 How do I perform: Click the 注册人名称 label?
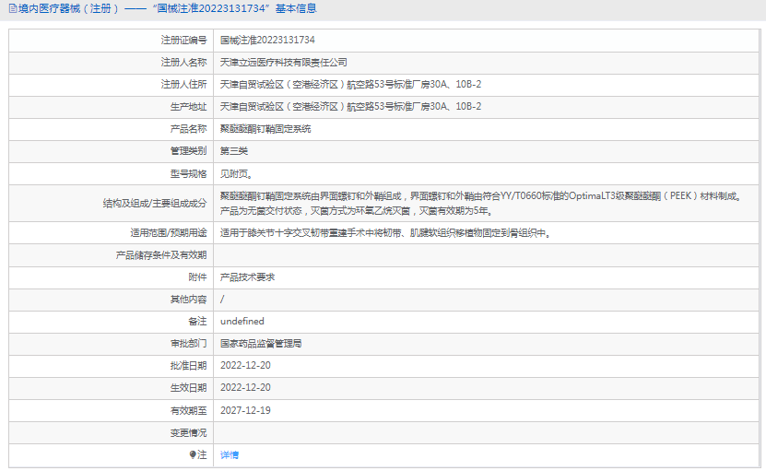(x=184, y=63)
